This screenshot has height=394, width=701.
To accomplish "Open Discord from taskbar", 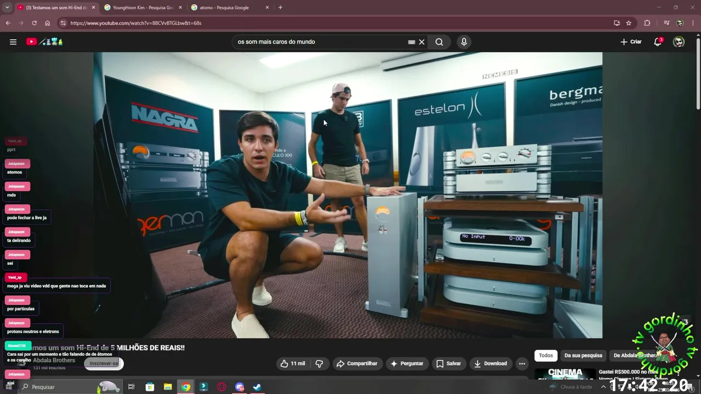I will [x=239, y=387].
